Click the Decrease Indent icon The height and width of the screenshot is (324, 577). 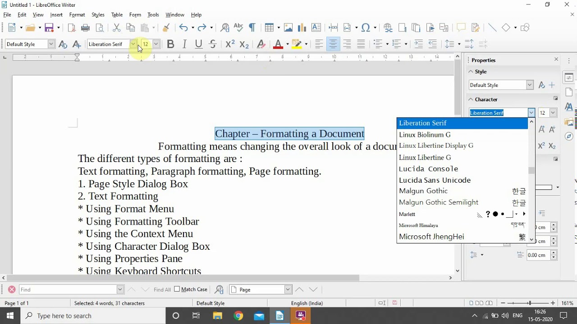(433, 44)
